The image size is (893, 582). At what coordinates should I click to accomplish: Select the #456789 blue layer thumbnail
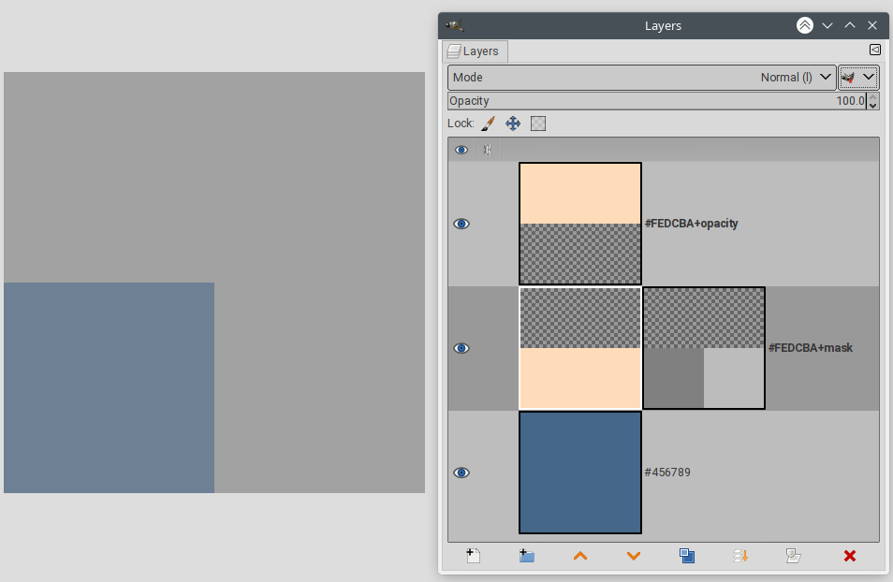click(580, 473)
